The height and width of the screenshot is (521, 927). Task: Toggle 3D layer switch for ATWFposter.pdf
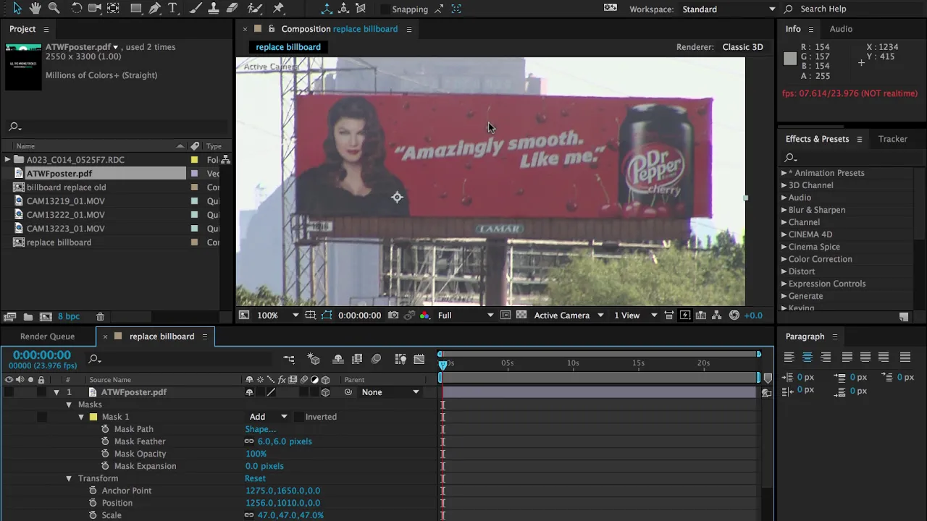[325, 392]
